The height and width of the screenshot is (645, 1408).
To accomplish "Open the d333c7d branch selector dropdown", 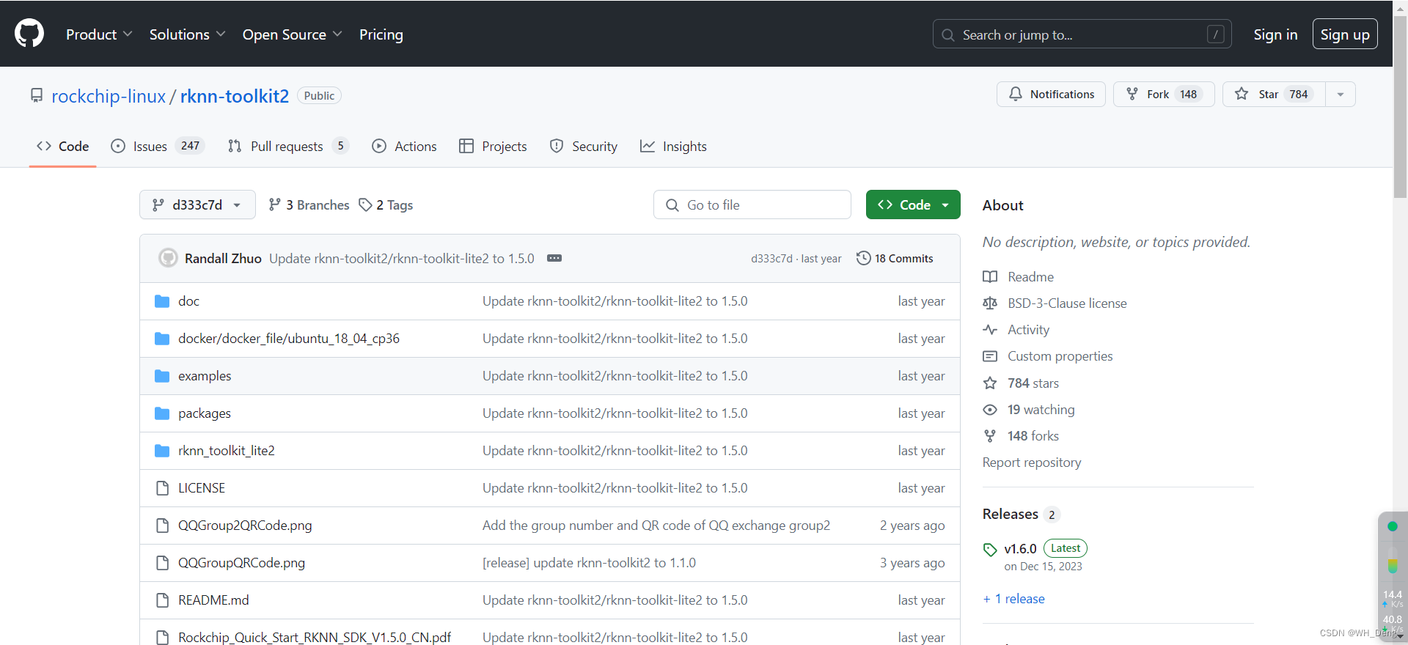I will point(197,204).
